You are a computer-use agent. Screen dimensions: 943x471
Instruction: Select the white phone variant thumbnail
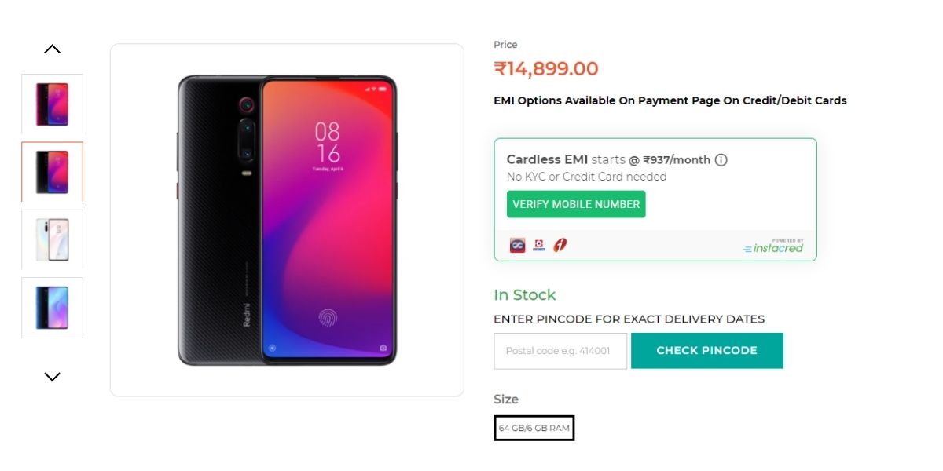click(52, 239)
